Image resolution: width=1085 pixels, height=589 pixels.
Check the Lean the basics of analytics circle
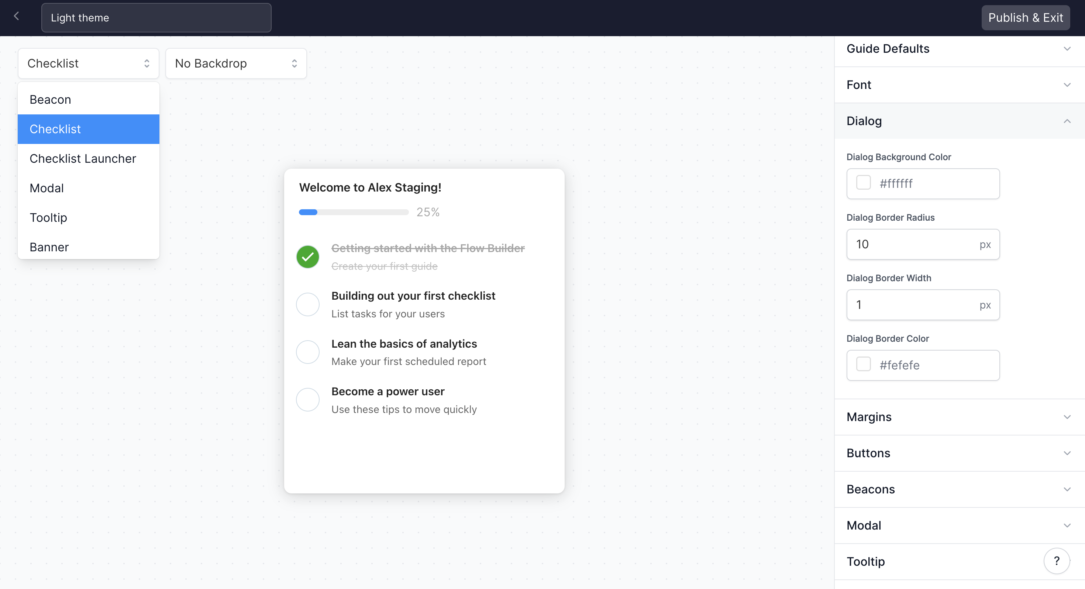click(x=308, y=352)
